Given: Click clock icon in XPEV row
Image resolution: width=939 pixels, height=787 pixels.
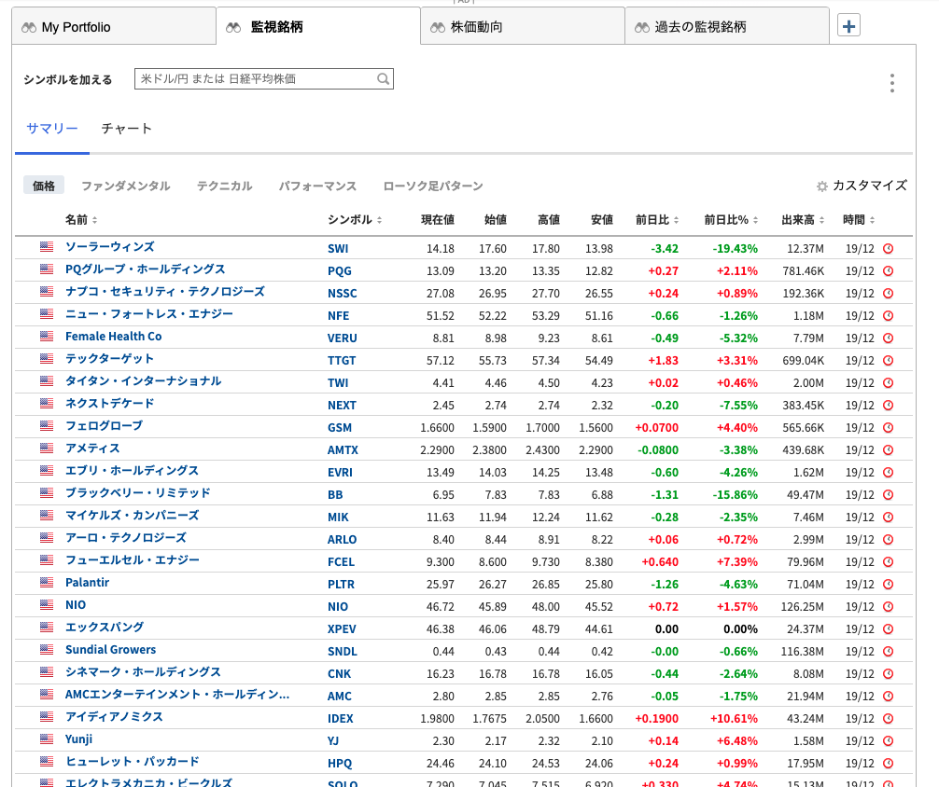Looking at the screenshot, I should point(888,629).
